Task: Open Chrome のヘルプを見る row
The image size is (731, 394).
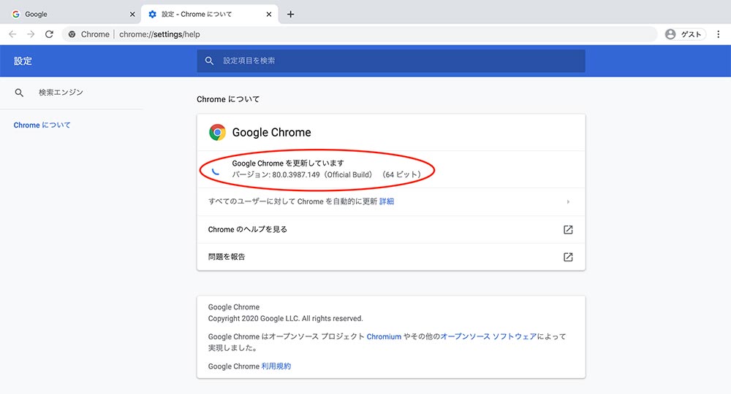Action: (390, 229)
